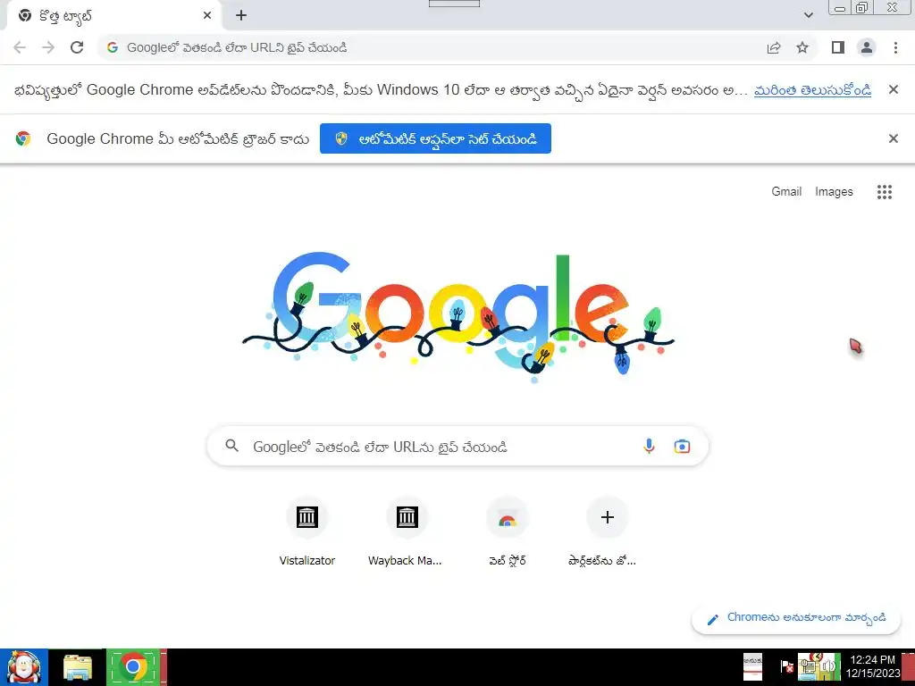This screenshot has height=686, width=915.
Task: Open the Vistalizator shortcut tile
Action: click(307, 531)
